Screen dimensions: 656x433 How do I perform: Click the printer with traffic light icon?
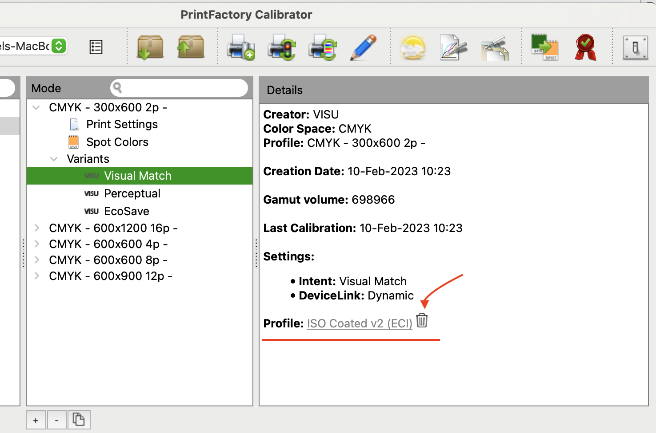pyautogui.click(x=281, y=47)
